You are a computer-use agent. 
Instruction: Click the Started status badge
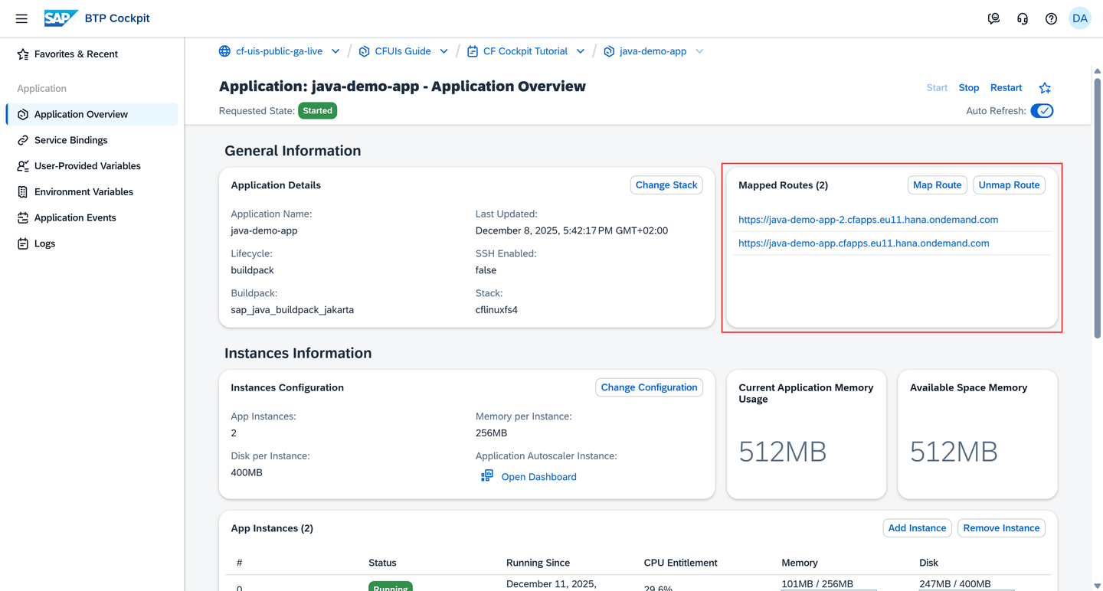318,111
